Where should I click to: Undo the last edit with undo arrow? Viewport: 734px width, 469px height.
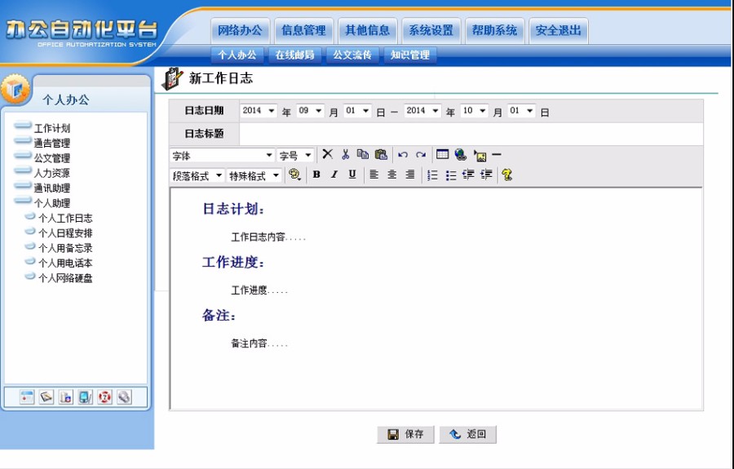pos(403,155)
